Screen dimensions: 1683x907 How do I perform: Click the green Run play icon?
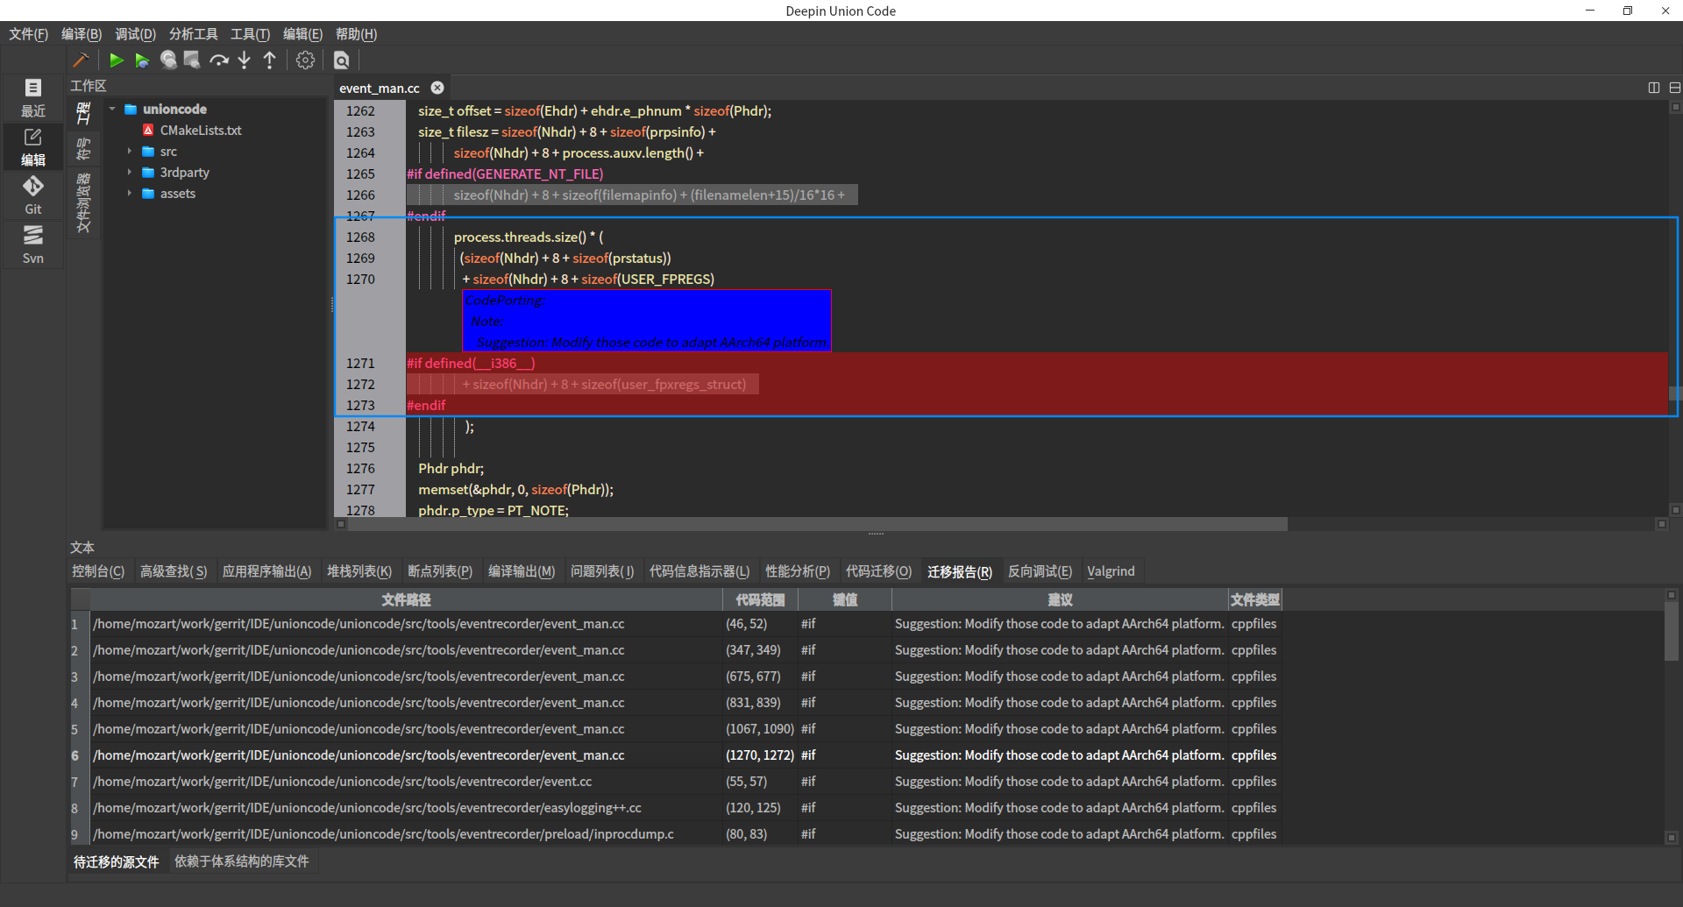tap(116, 60)
